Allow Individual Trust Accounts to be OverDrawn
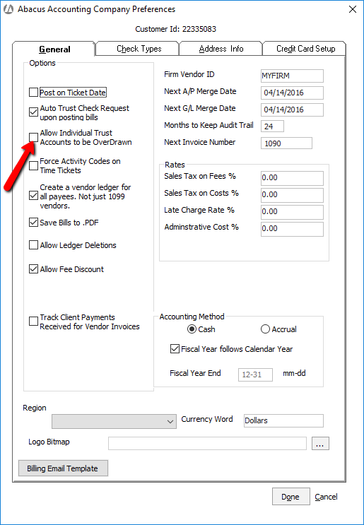Screen dimensions: 364x525 [x=33, y=137]
